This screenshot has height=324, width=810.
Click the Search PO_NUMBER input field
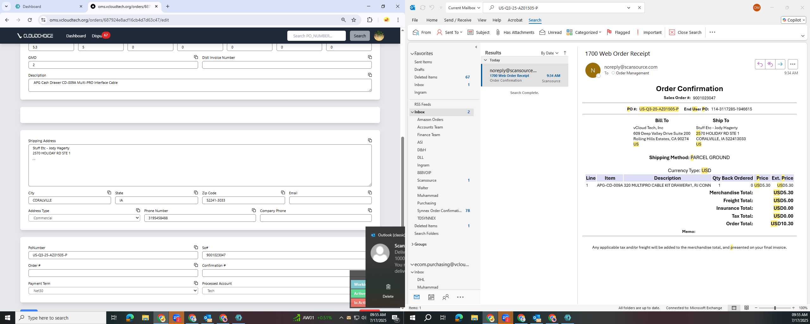tap(316, 36)
